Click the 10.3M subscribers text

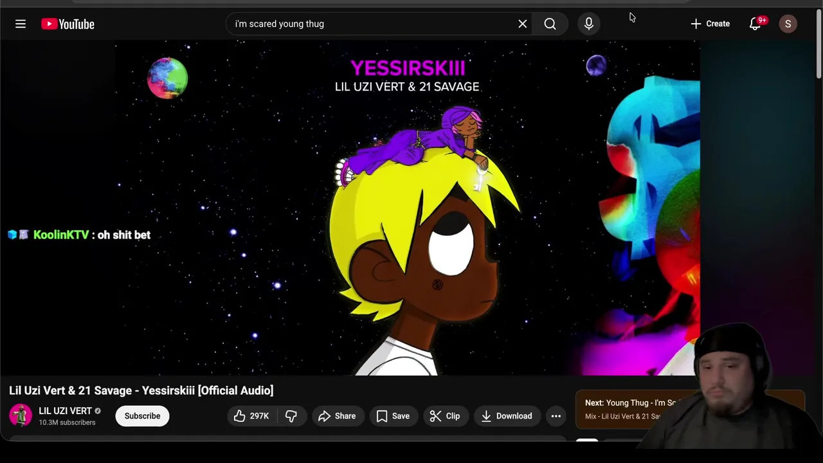[67, 422]
